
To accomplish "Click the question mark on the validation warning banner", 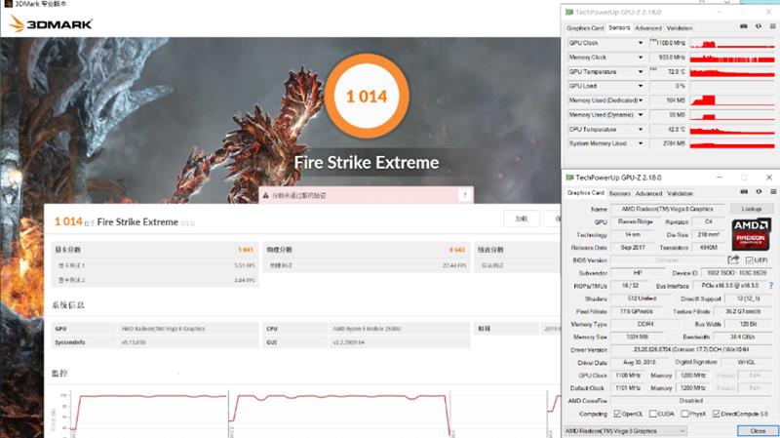I will click(464, 196).
